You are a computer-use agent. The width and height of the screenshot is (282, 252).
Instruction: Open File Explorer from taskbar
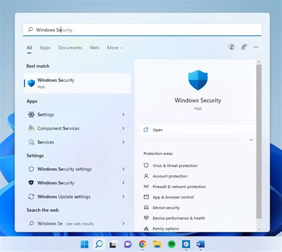(157, 244)
